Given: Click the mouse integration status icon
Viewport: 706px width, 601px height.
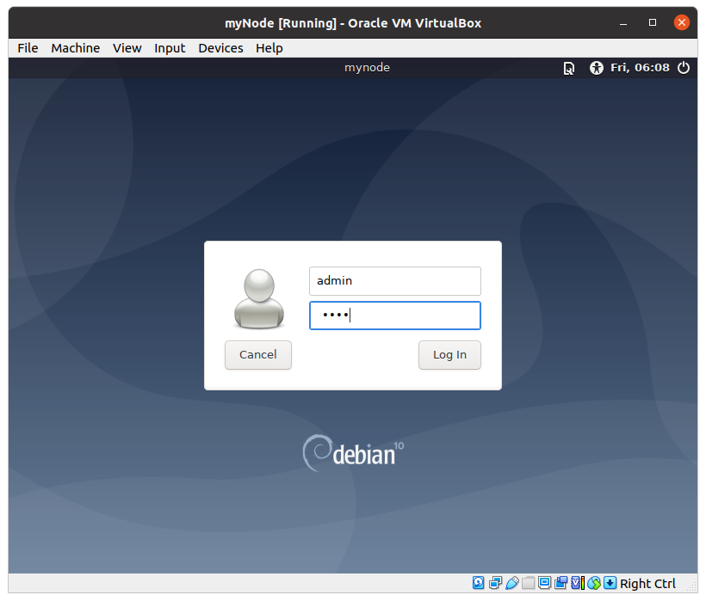Looking at the screenshot, I should pos(594,583).
